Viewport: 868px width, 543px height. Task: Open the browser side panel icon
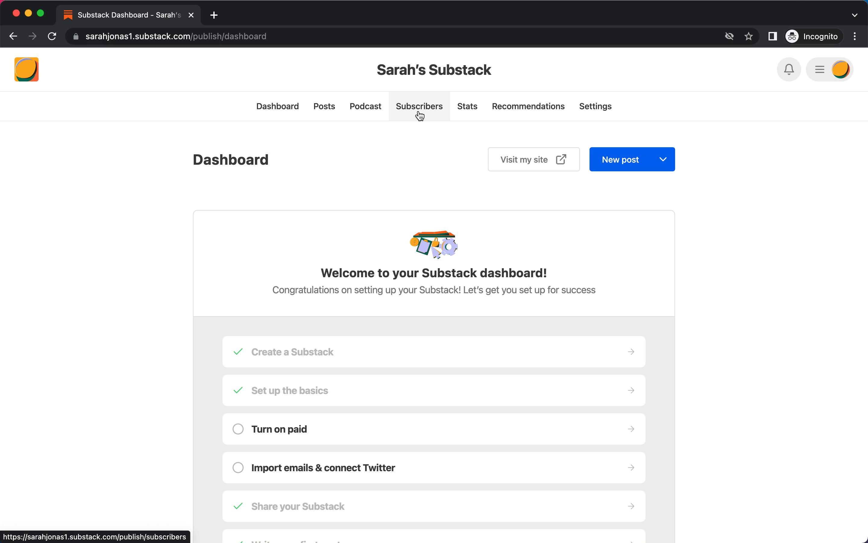[x=772, y=36]
